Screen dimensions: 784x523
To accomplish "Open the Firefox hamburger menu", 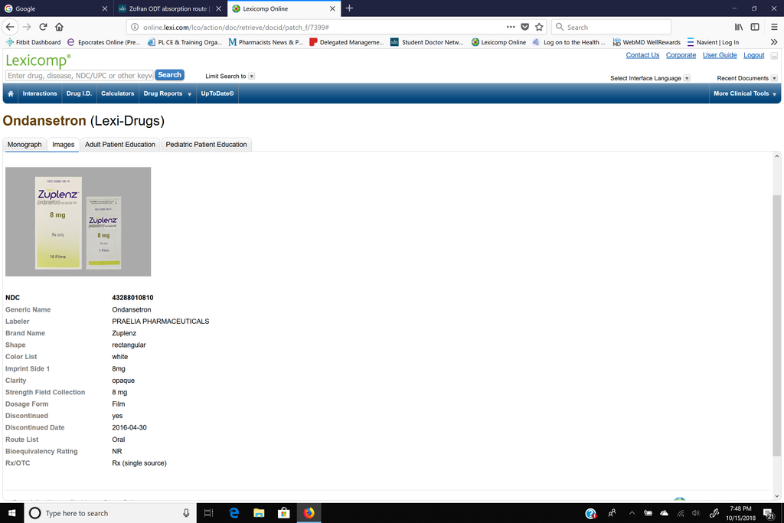I will point(774,27).
